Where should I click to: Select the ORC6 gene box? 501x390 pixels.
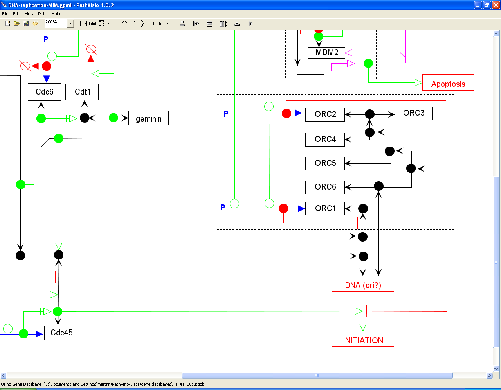pyautogui.click(x=325, y=187)
